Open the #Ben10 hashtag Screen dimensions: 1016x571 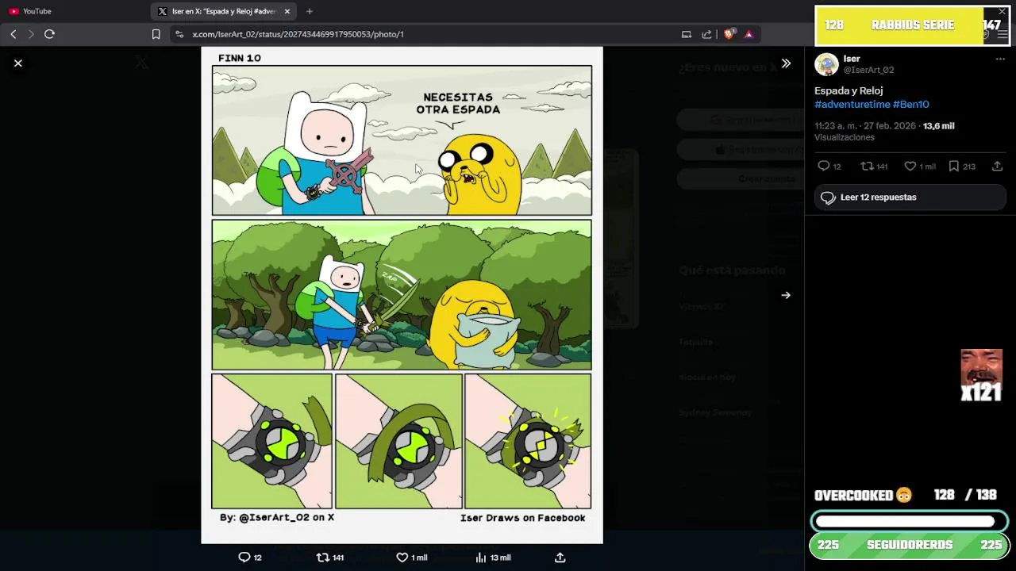911,104
